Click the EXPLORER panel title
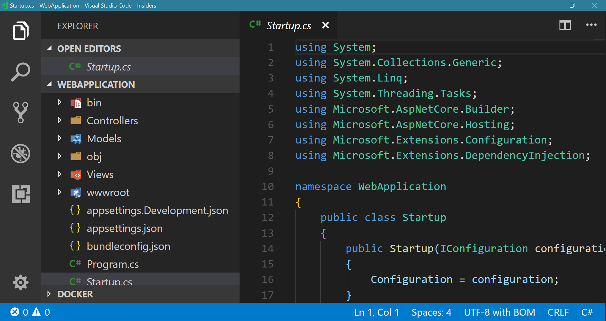The width and height of the screenshot is (606, 321). pyautogui.click(x=78, y=26)
